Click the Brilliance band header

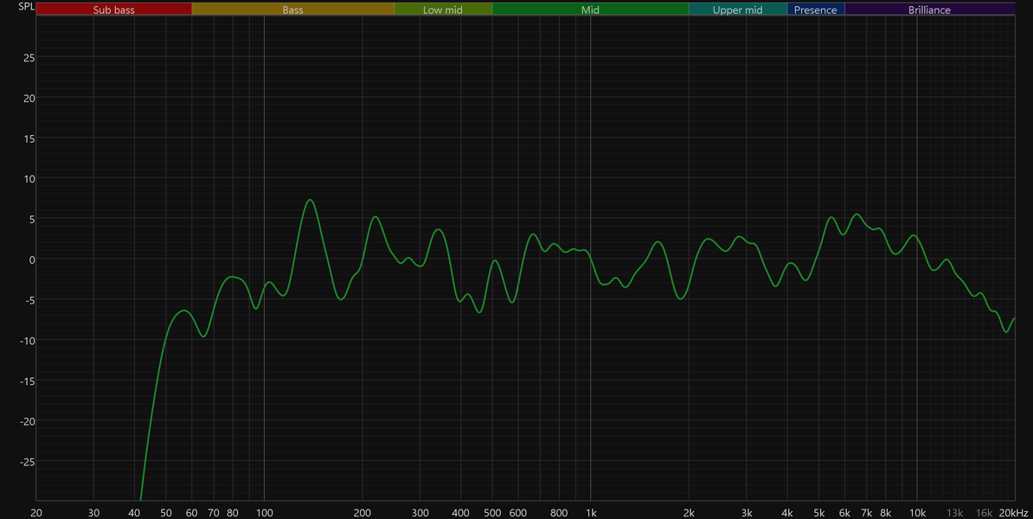929,10
